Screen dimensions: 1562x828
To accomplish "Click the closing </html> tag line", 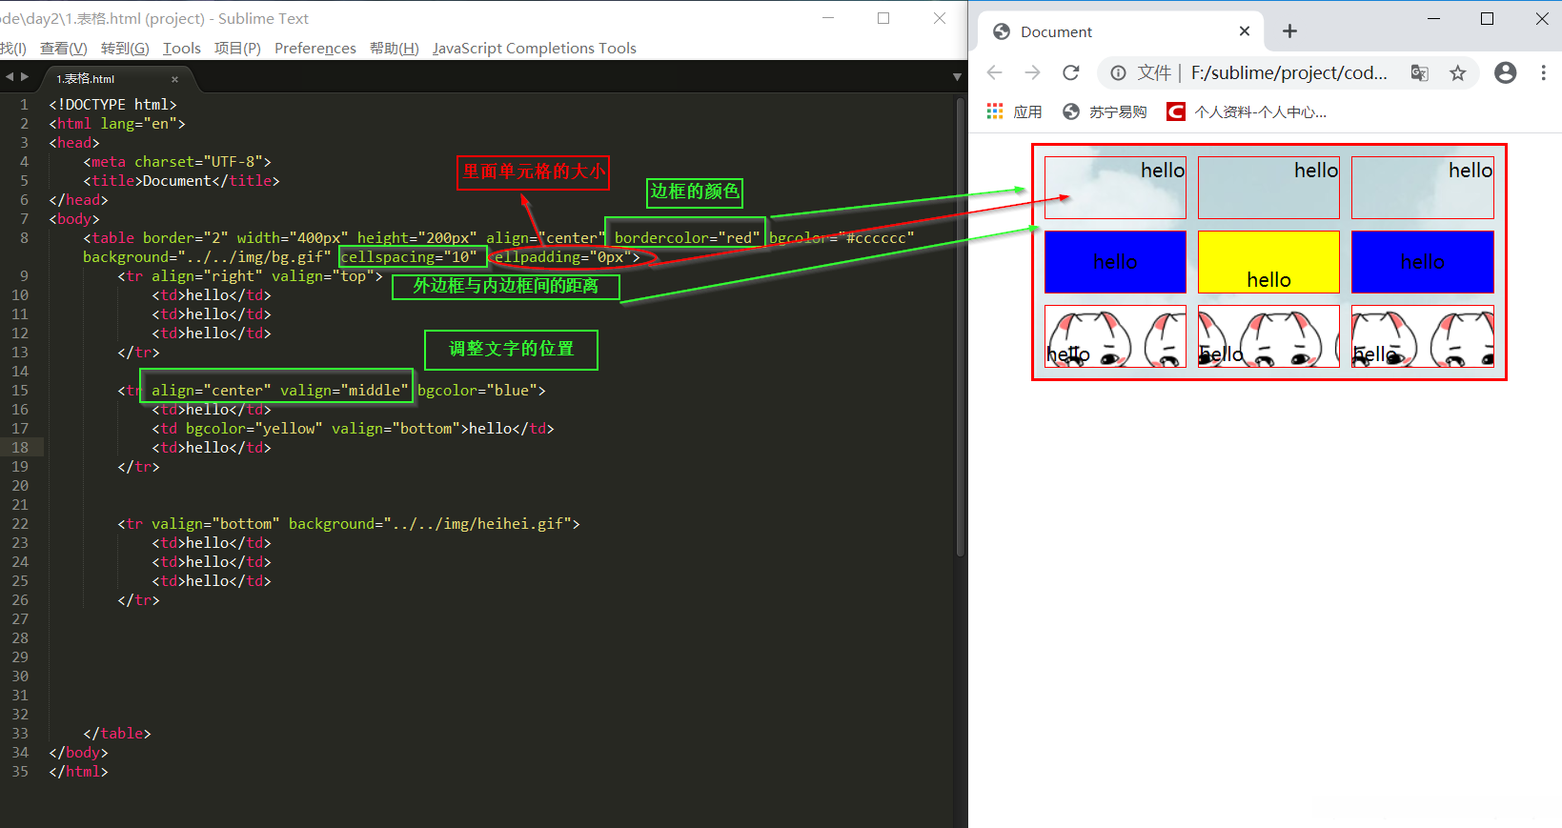I will pyautogui.click(x=78, y=772).
